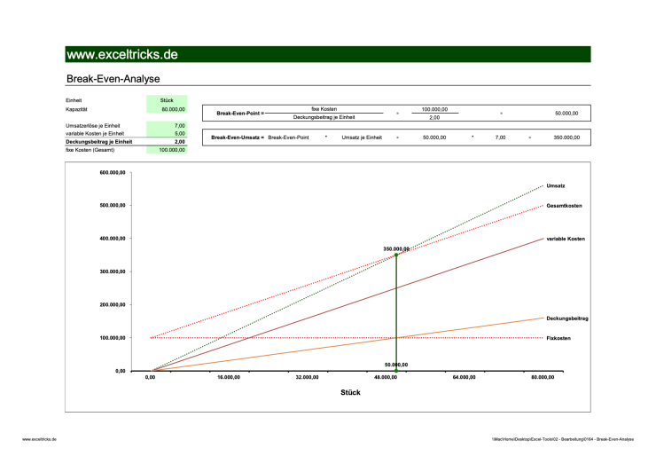Click the 48.000,00 x-axis label
The width and height of the screenshot is (656, 464).
(386, 377)
